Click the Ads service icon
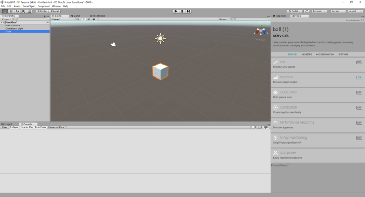 (x=276, y=62)
